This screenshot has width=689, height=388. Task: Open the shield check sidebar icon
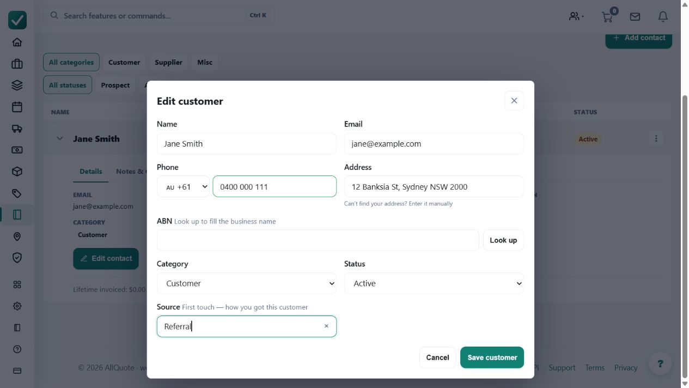pyautogui.click(x=17, y=258)
